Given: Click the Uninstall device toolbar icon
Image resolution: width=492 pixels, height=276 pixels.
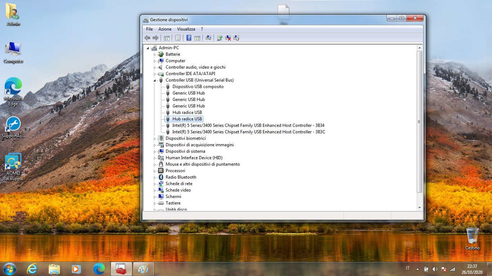Looking at the screenshot, I should click(x=228, y=38).
